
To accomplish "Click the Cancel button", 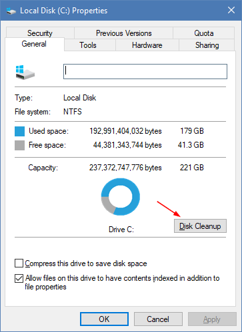I will pos(158,319).
